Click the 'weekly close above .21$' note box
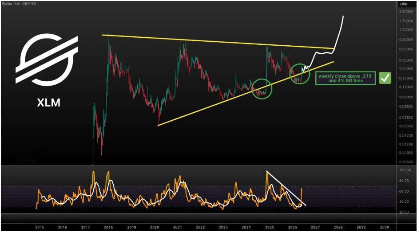The width and height of the screenshot is (417, 233). (x=346, y=78)
